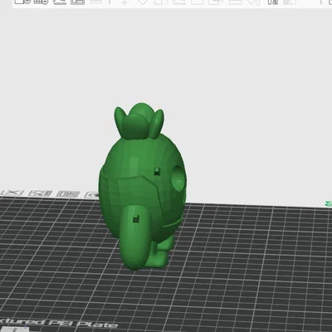Click the third plate-edge arrange icon
This screenshot has width=332, height=332.
68,194
